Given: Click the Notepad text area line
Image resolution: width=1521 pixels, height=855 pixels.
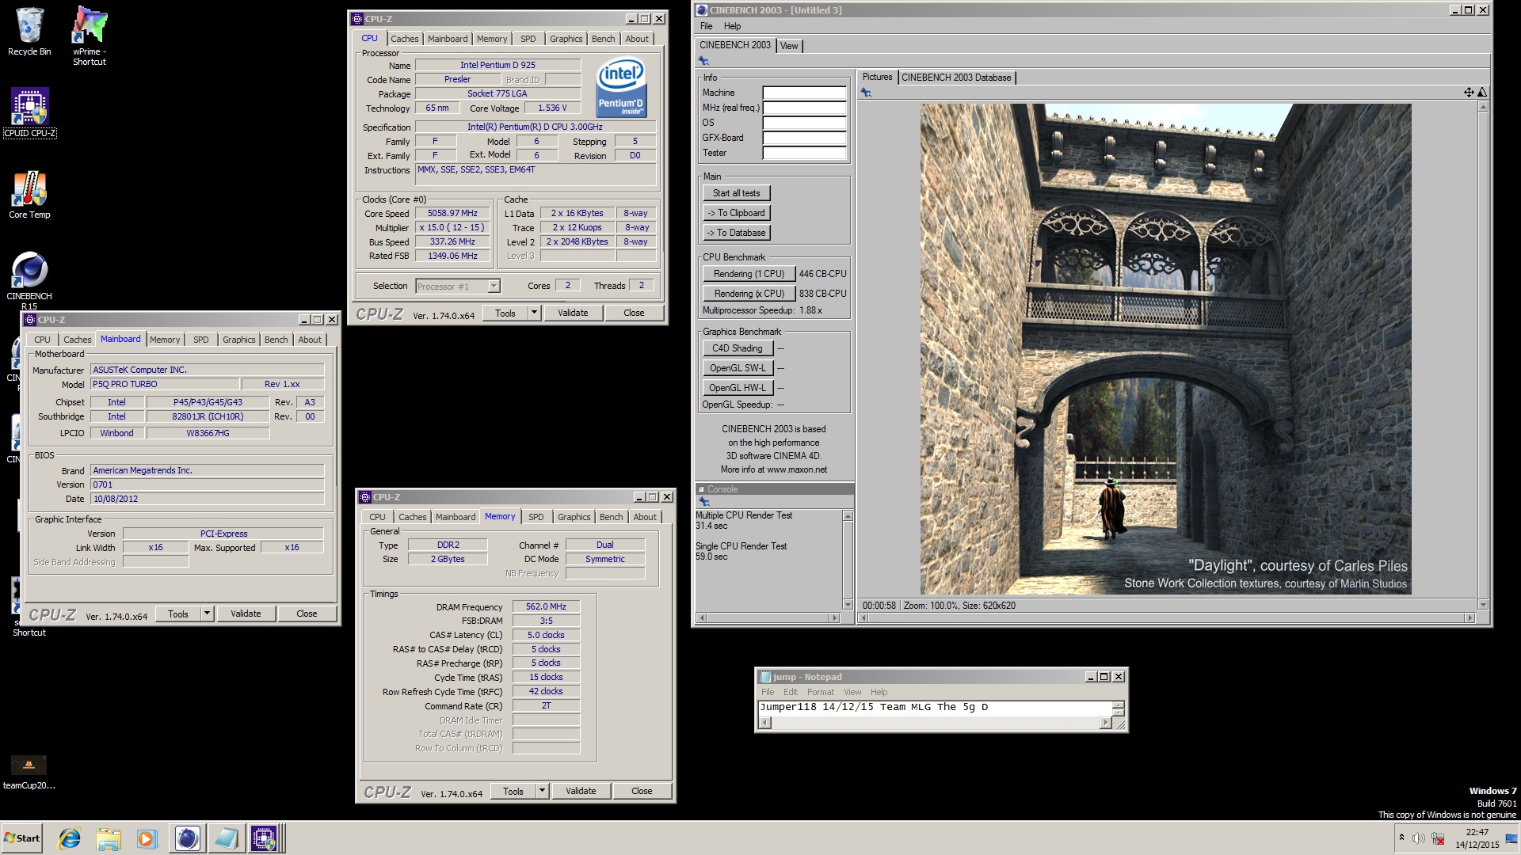Looking at the screenshot, I should 935,707.
